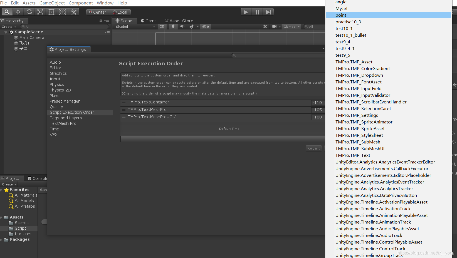Screen dimensions: 457x258
Task: Toggle scene audio speaker icon
Action: click(182, 27)
